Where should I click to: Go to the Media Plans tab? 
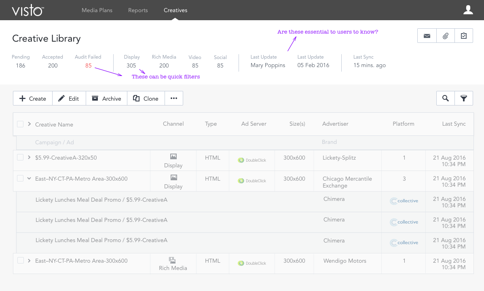click(97, 10)
